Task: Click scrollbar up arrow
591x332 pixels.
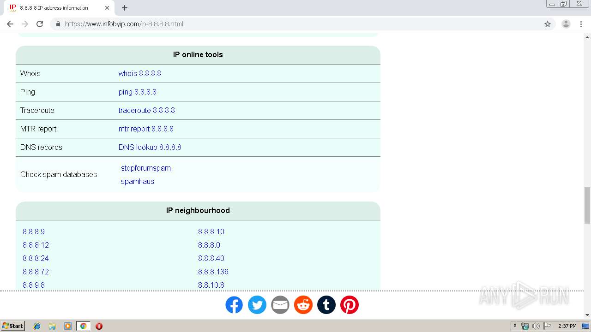Action: (587, 37)
